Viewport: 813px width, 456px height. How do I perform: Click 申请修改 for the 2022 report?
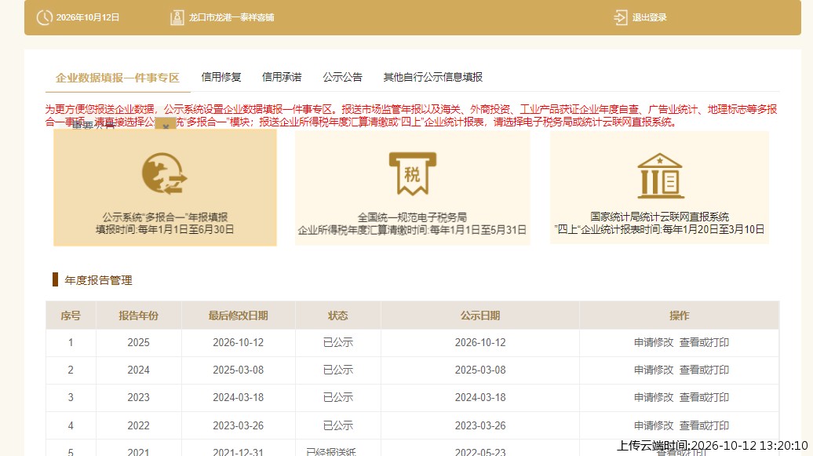[654, 425]
